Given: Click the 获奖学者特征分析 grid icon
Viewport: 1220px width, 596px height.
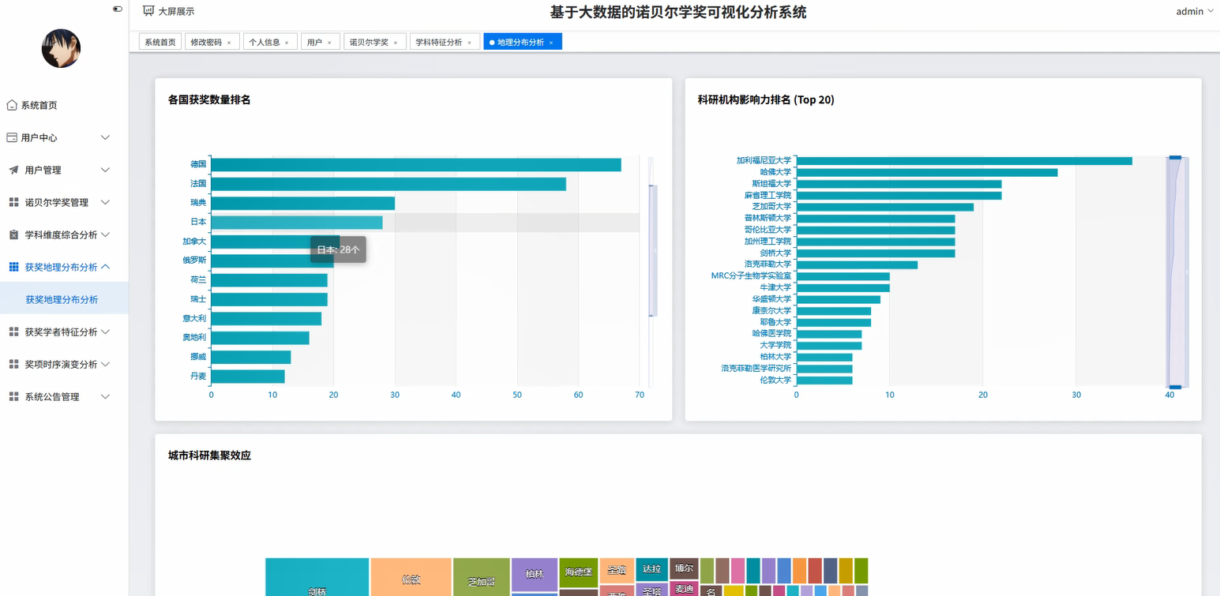Looking at the screenshot, I should 13,332.
